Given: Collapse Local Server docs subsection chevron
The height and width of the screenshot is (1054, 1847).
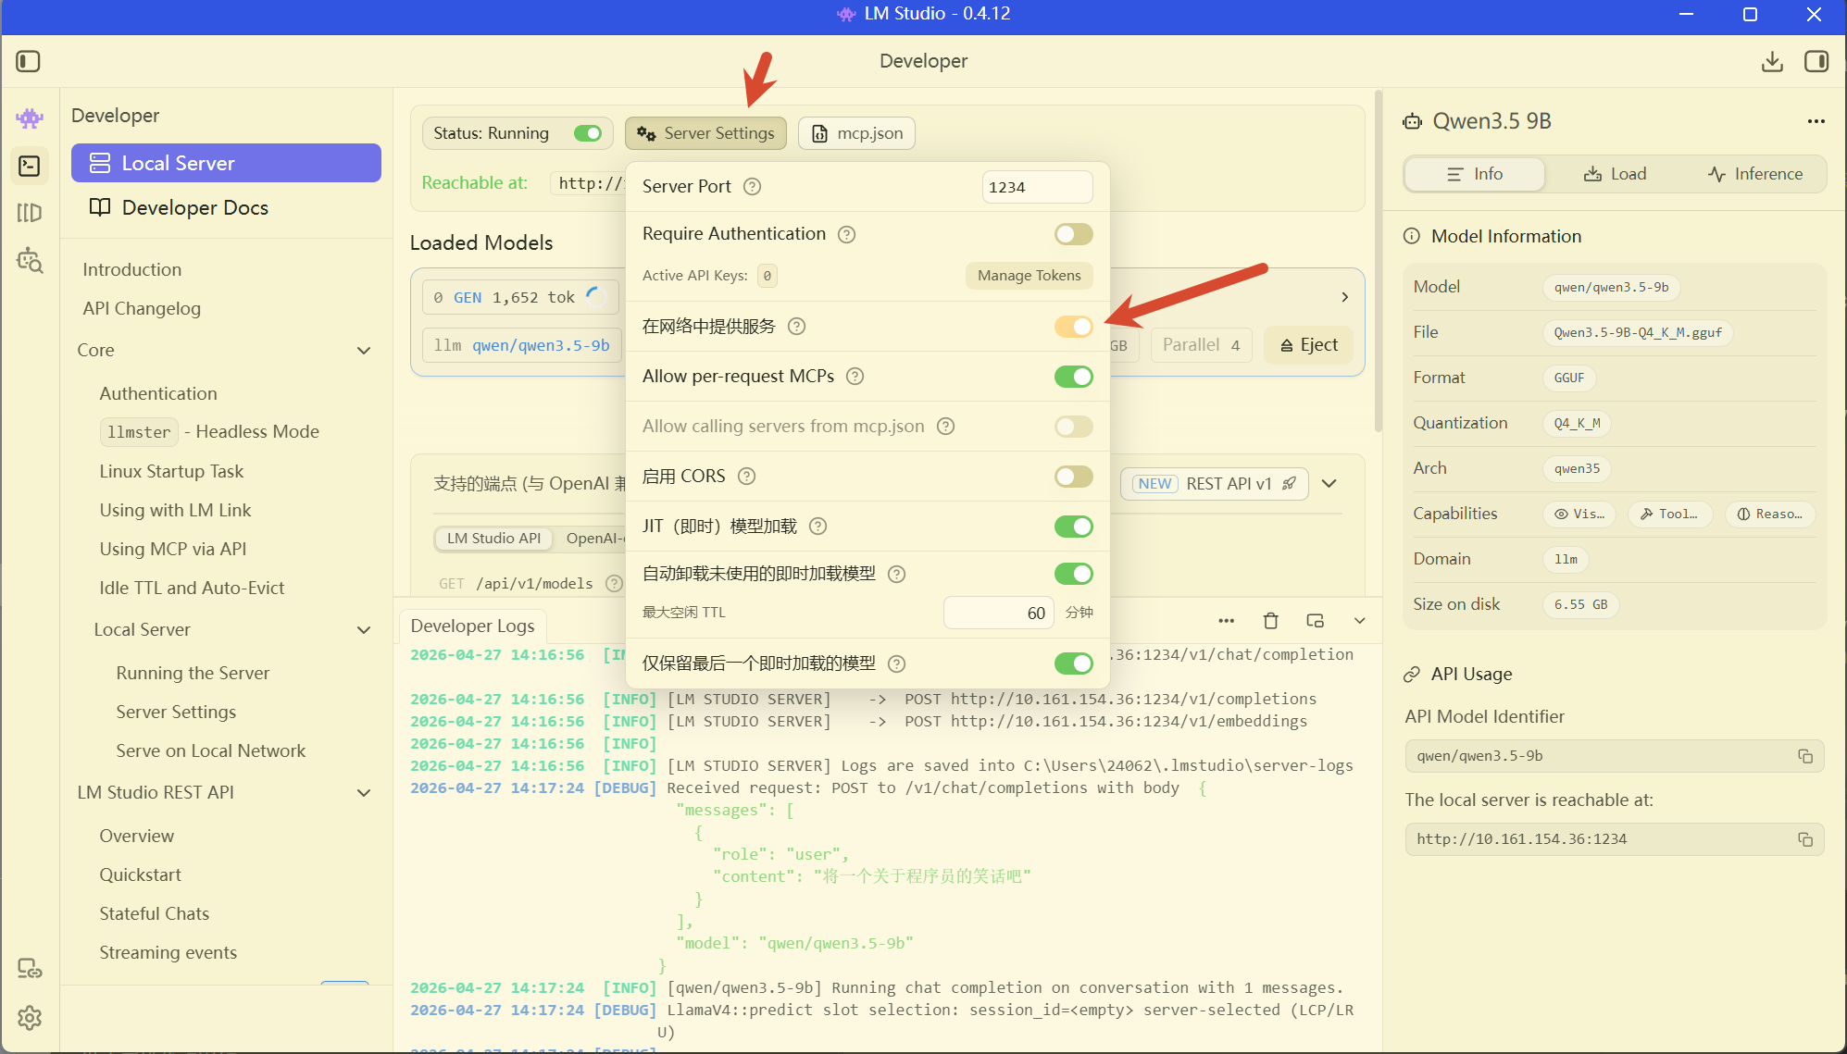Looking at the screenshot, I should tap(364, 630).
